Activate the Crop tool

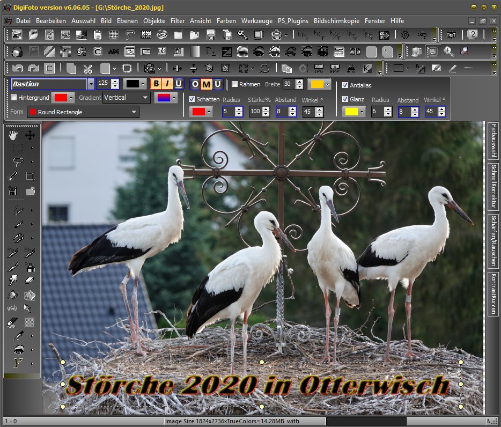30,176
